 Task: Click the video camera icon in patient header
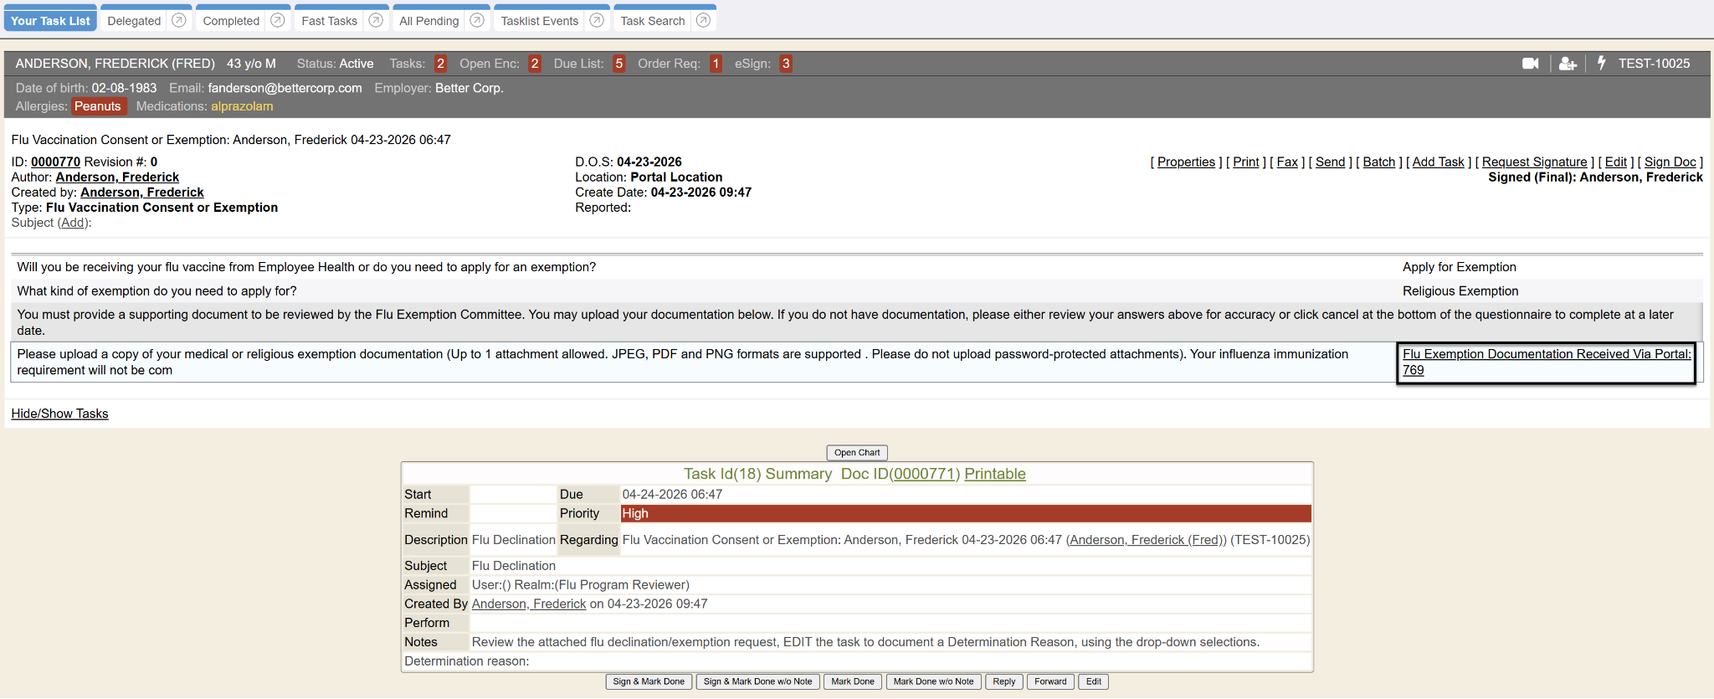coord(1530,64)
